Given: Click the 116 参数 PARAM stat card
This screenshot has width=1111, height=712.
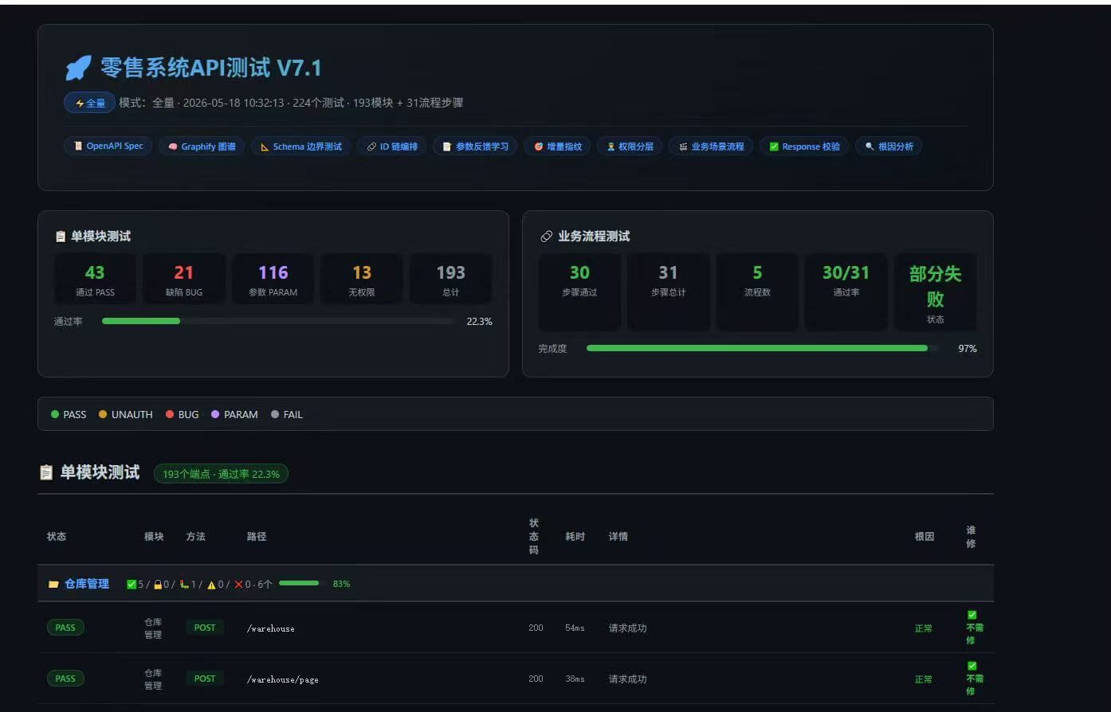Looking at the screenshot, I should 273,279.
